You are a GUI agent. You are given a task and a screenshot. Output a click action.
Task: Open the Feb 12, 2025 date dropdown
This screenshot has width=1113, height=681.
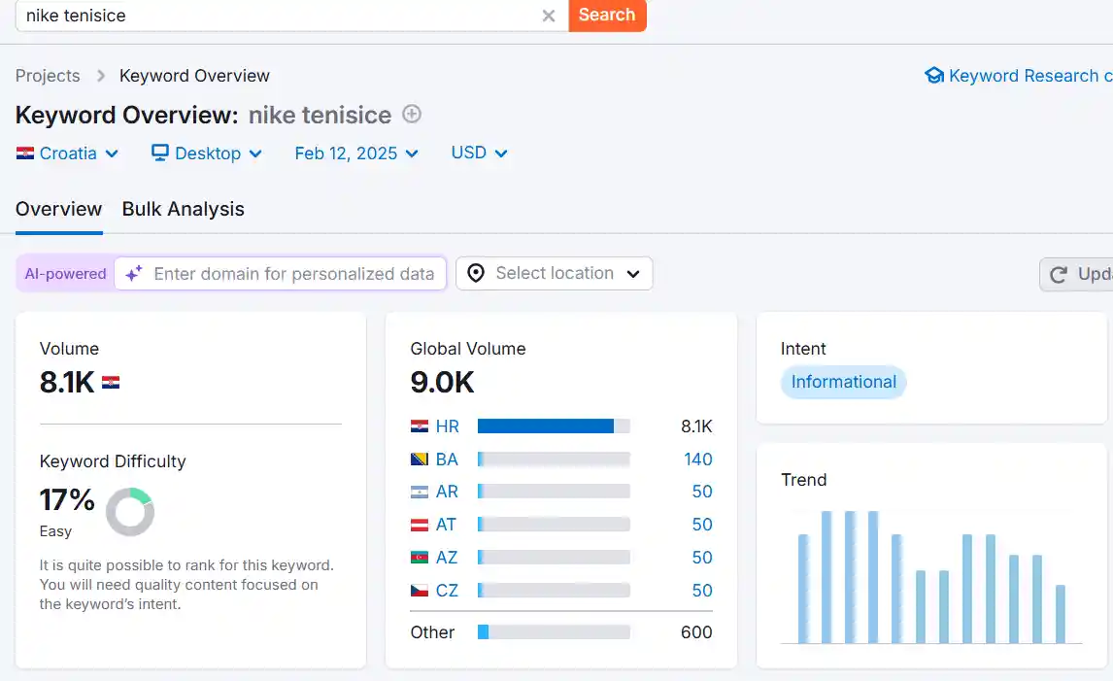point(356,153)
